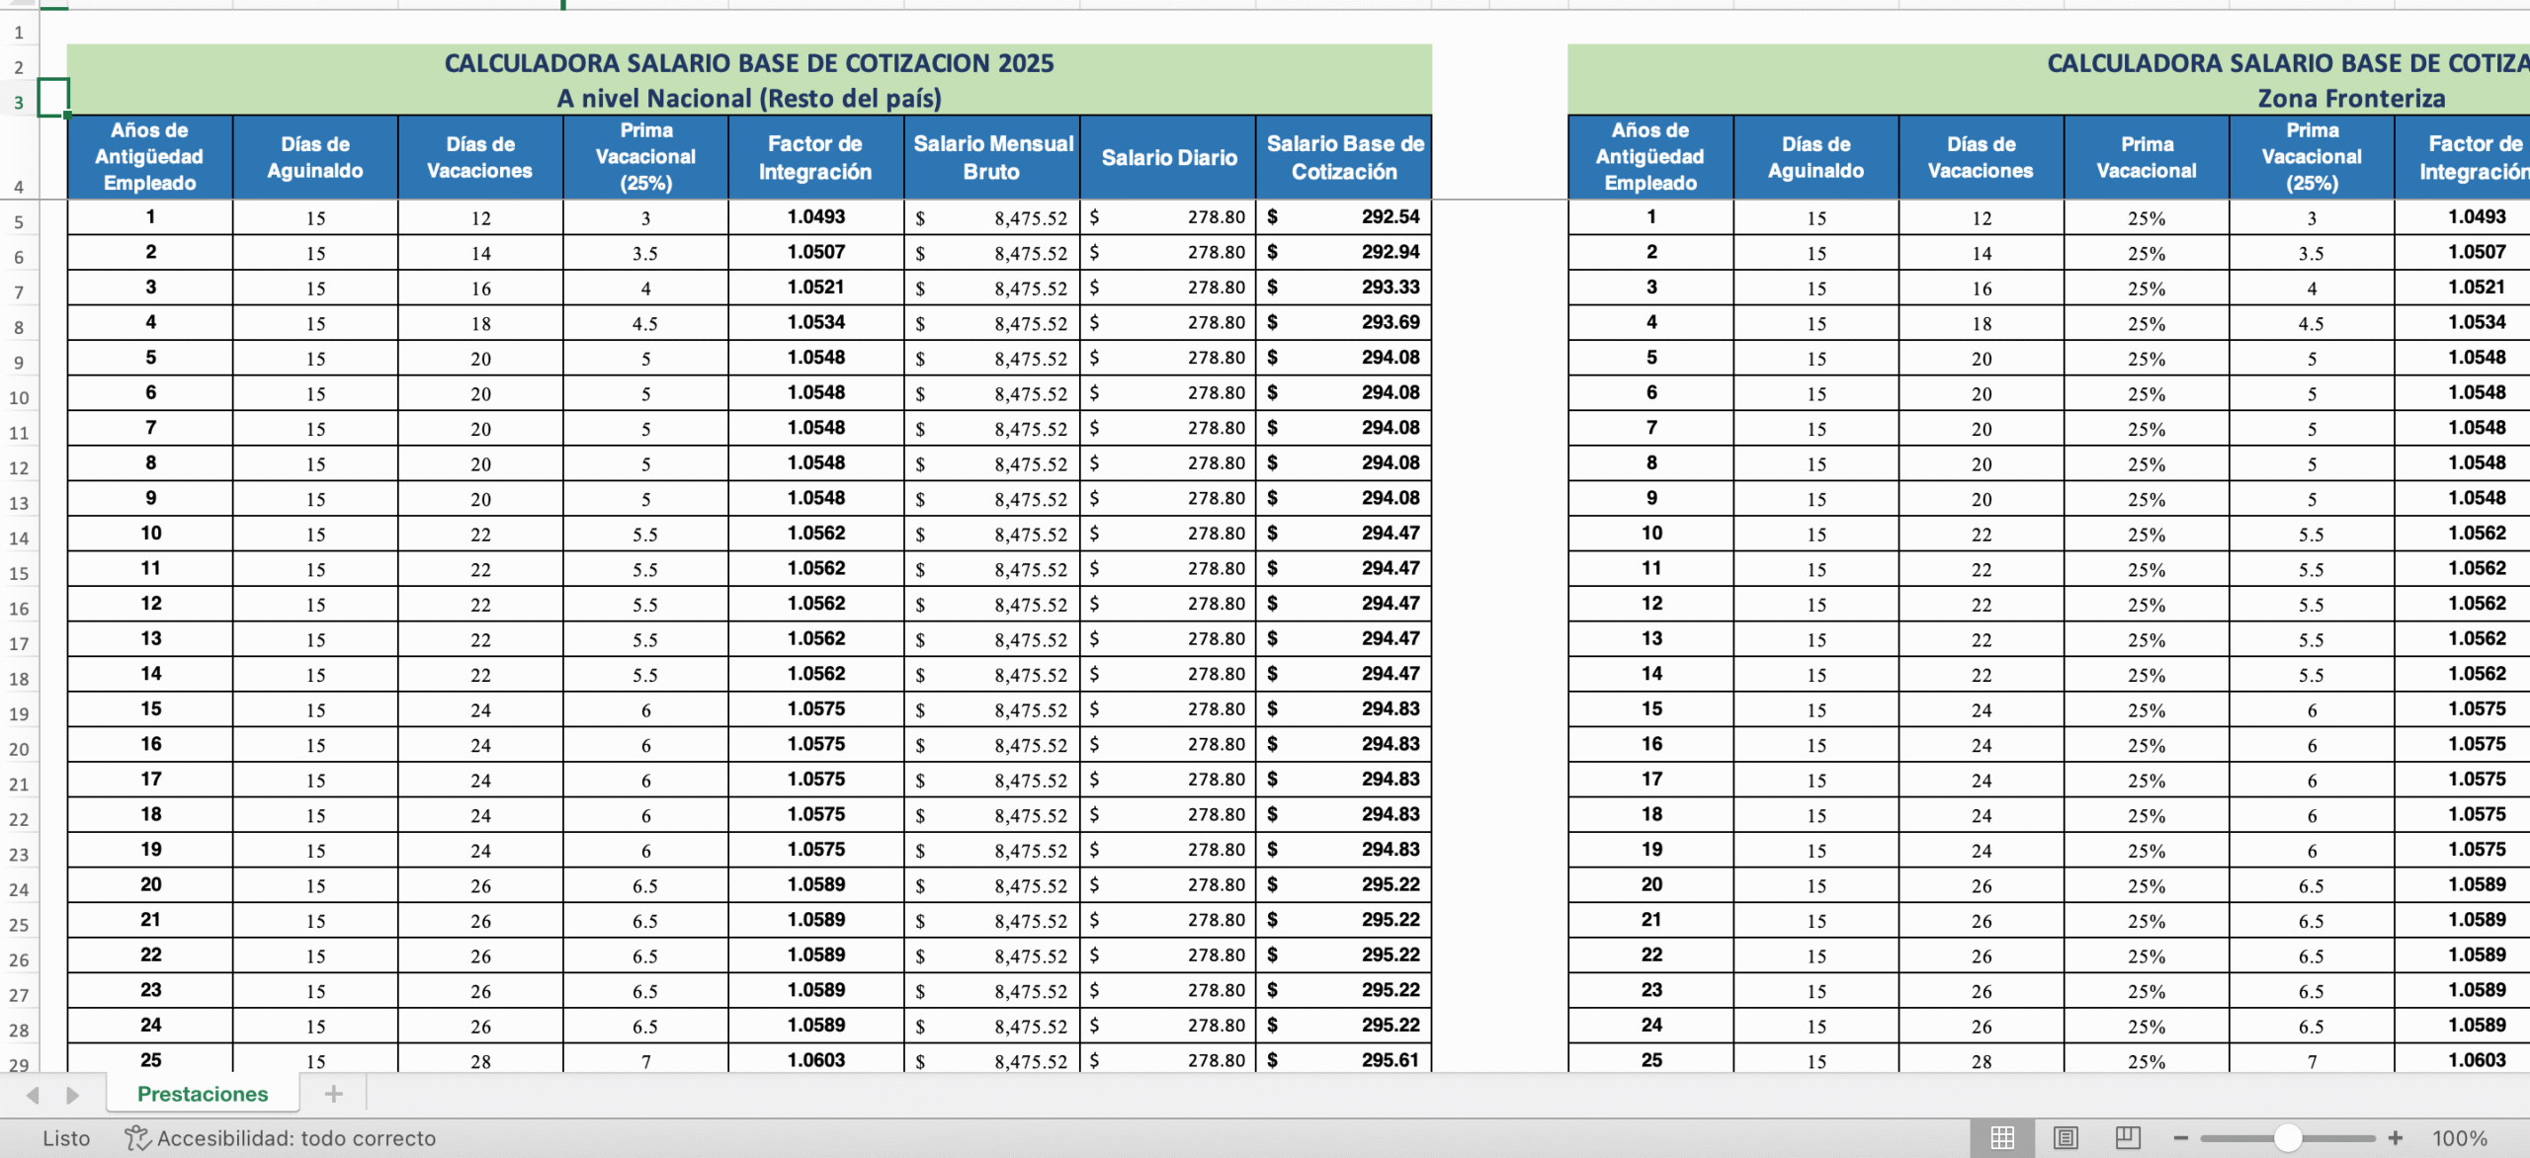The width and height of the screenshot is (2530, 1158).
Task: Open the Accesibilidad status check
Action: pyautogui.click(x=281, y=1138)
